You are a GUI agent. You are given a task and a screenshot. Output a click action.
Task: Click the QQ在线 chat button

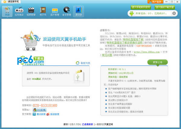tap(40, 110)
